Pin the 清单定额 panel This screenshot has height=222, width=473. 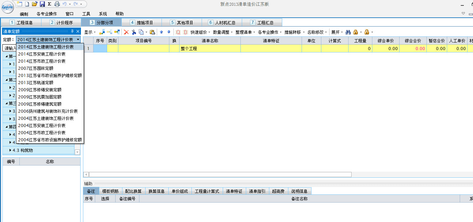tap(72, 31)
